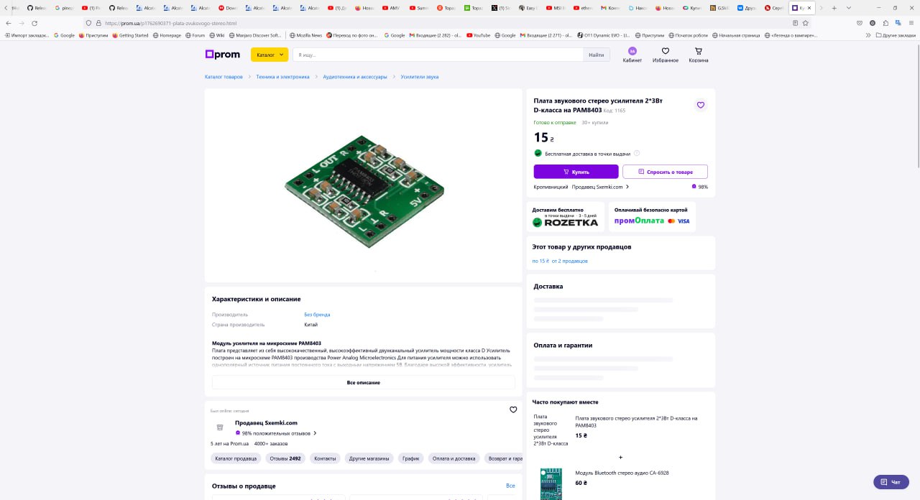Click inside the Я ищу search field

coord(438,55)
